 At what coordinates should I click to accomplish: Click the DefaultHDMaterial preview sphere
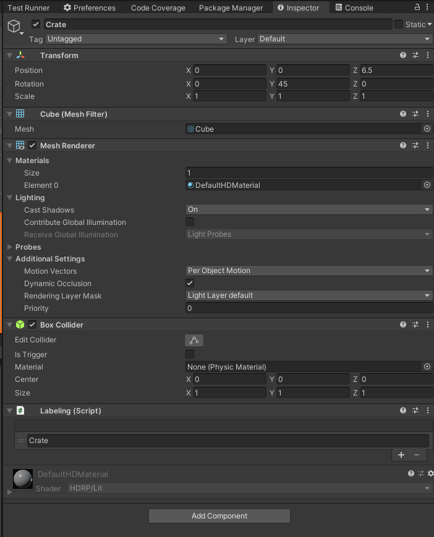pyautogui.click(x=22, y=478)
